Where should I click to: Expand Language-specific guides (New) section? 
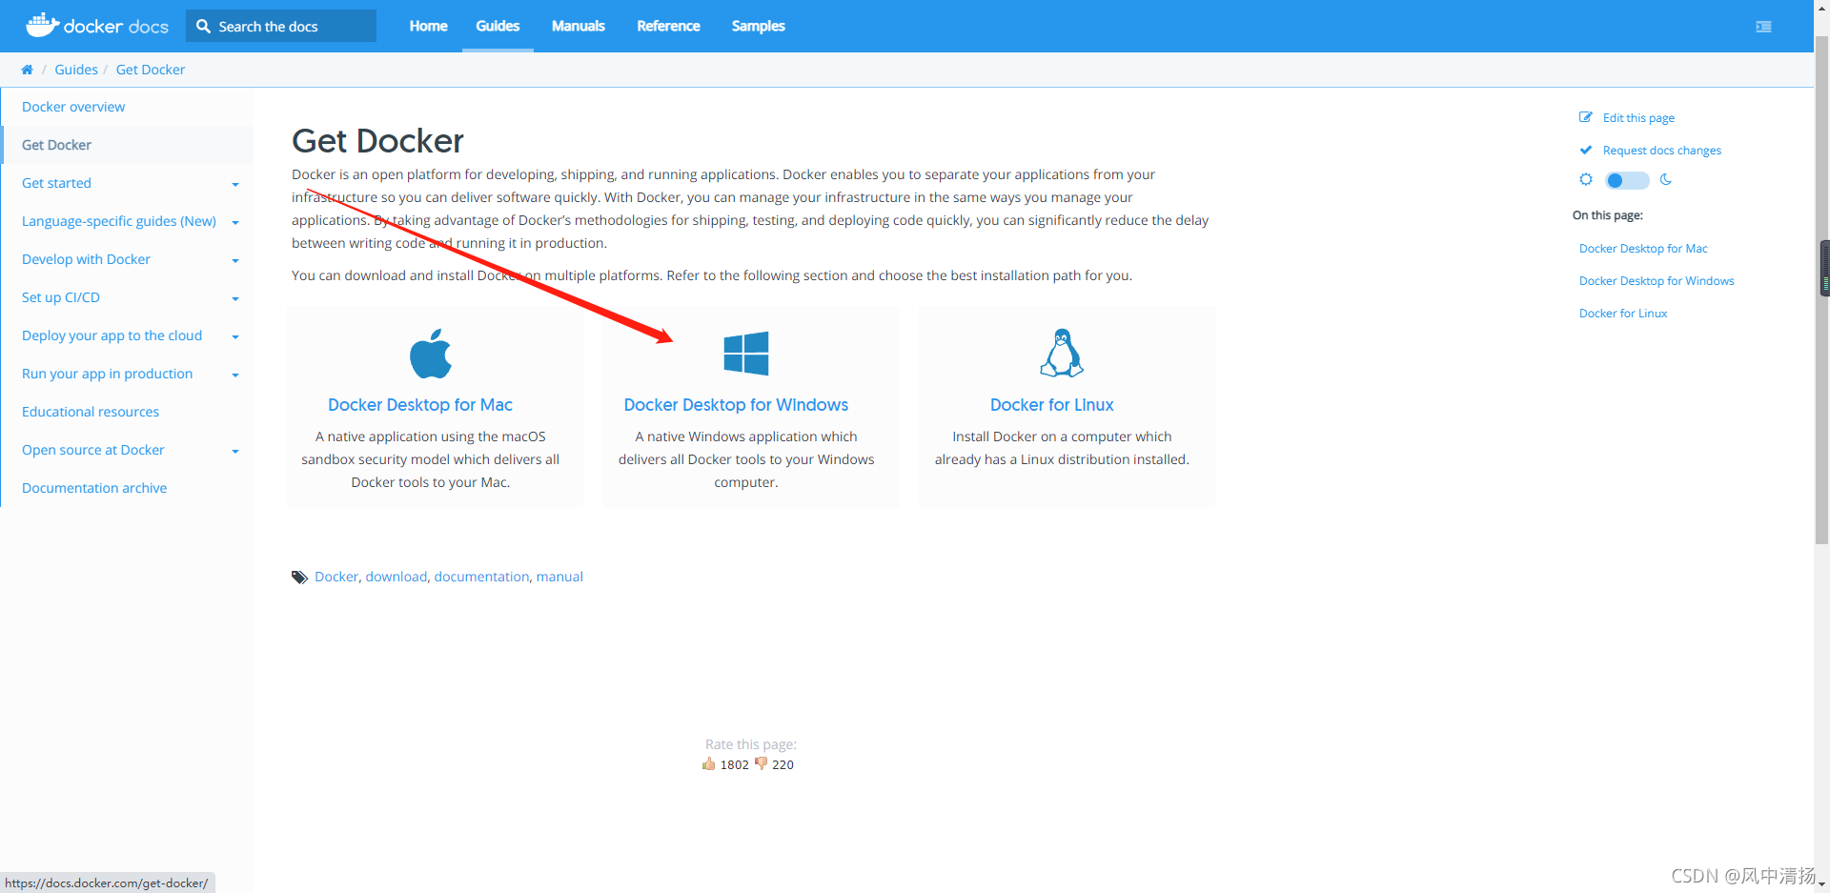pyautogui.click(x=235, y=222)
